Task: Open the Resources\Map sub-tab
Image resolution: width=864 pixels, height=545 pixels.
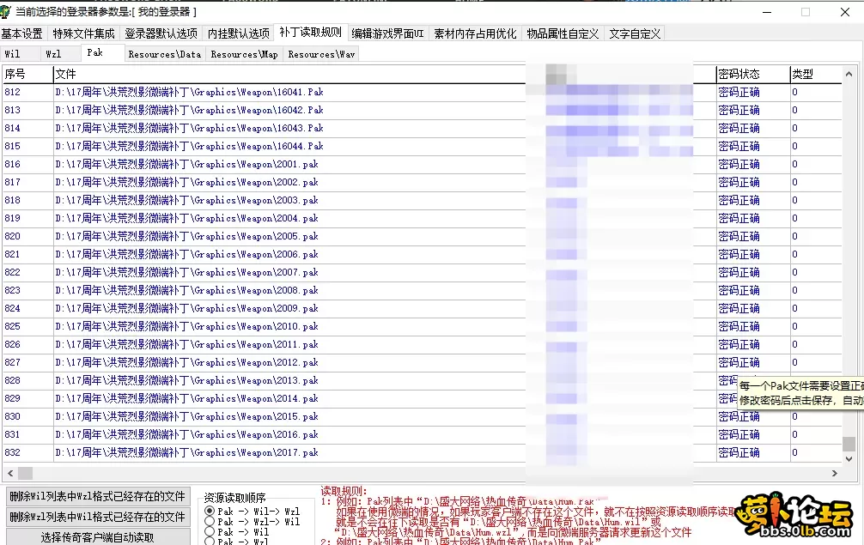Action: click(244, 54)
